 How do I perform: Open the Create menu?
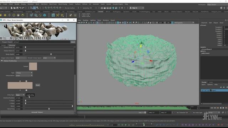click(5, 4)
